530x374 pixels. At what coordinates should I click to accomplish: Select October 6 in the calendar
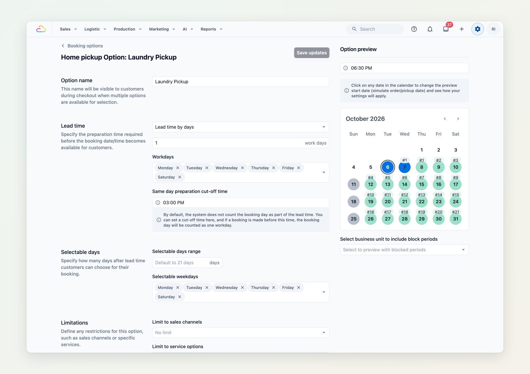click(388, 167)
